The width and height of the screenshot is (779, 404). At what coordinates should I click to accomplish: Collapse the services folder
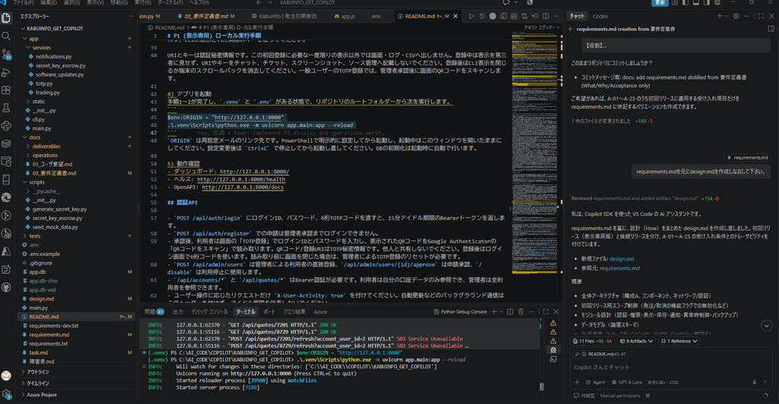tap(77, 48)
